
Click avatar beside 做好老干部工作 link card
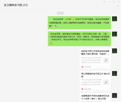115,51
